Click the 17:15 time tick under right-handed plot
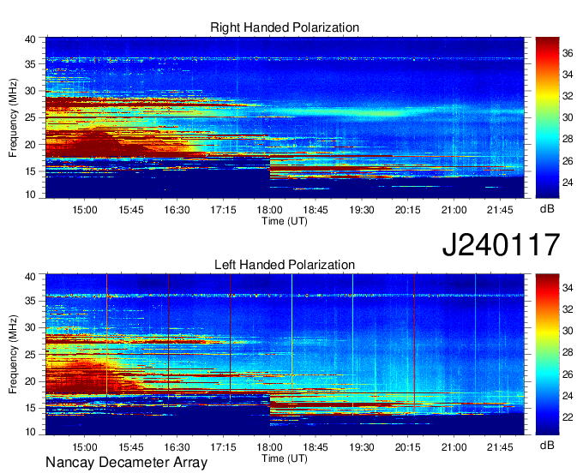 (x=223, y=210)
